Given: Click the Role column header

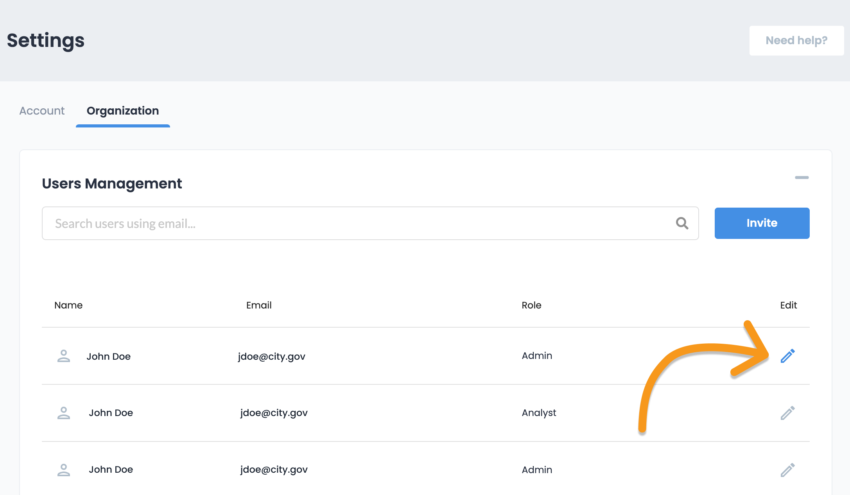Looking at the screenshot, I should coord(531,305).
